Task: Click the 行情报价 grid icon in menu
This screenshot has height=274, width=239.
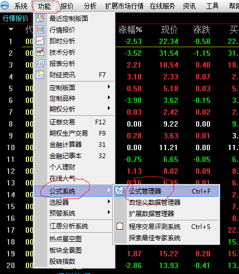Action: click(x=40, y=29)
